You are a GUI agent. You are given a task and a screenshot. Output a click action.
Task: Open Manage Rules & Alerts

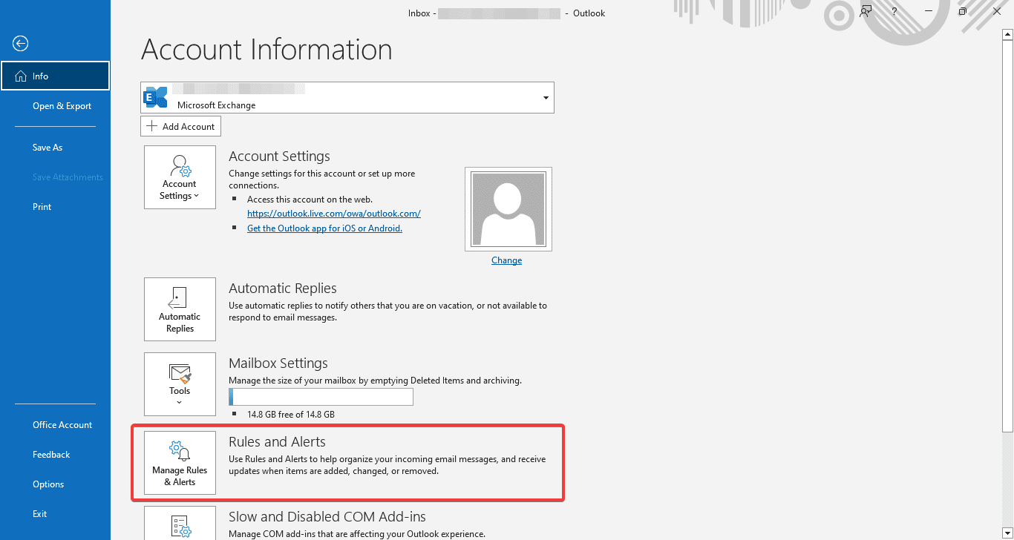180,463
